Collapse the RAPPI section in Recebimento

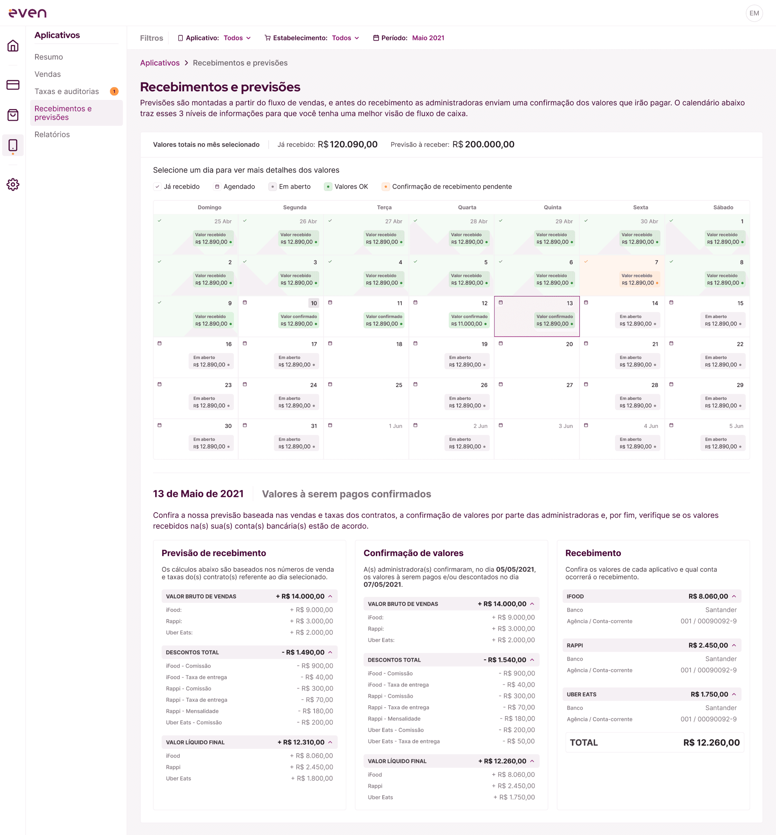pyautogui.click(x=734, y=645)
